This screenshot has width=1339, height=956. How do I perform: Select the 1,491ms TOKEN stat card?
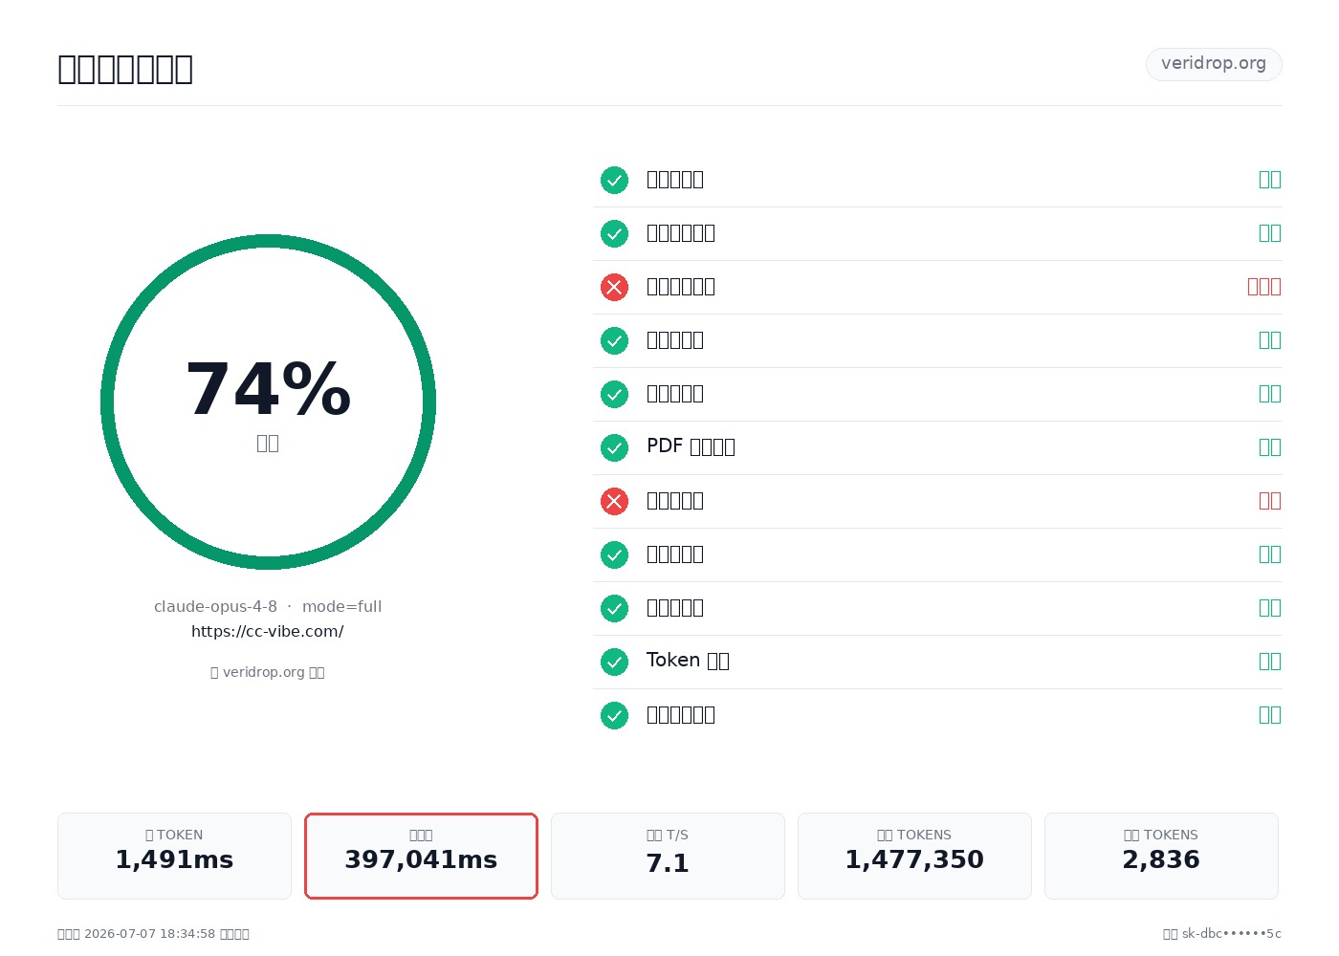pyautogui.click(x=174, y=856)
